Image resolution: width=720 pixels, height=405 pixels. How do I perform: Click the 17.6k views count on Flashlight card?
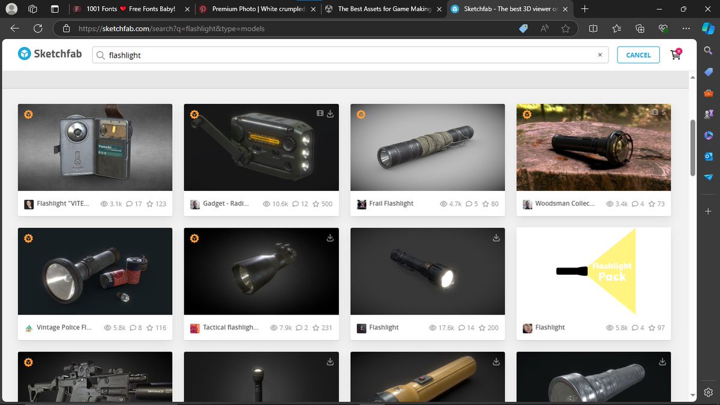click(442, 328)
